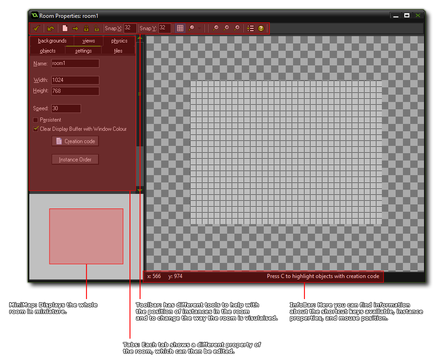
Task: Click the open padlock unlock-instances icon
Action: pos(97,28)
